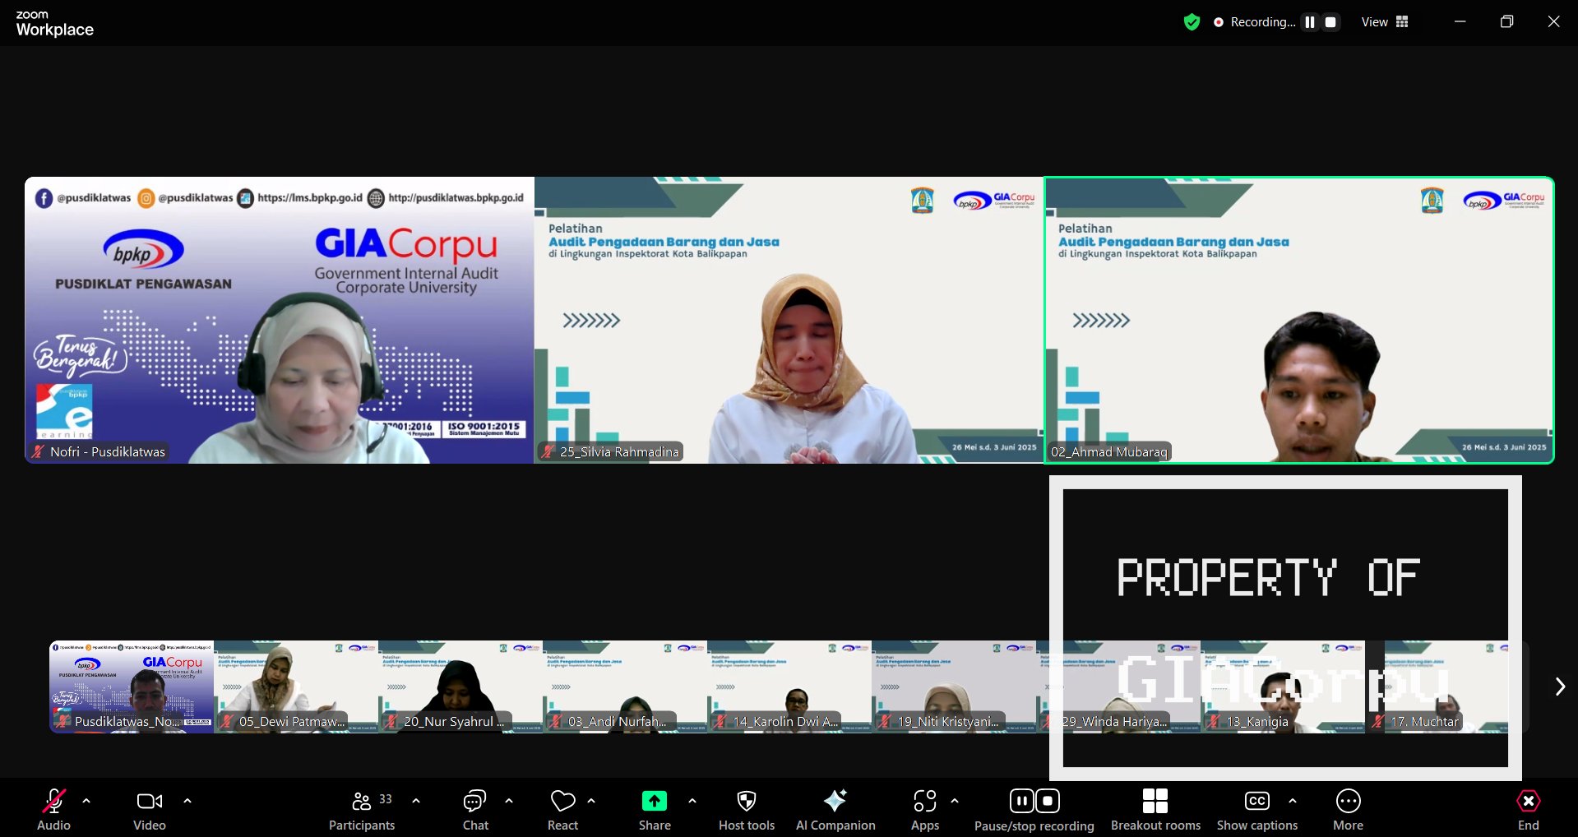Open Host tools shield
Screen dimensions: 1578x837
(746, 810)
